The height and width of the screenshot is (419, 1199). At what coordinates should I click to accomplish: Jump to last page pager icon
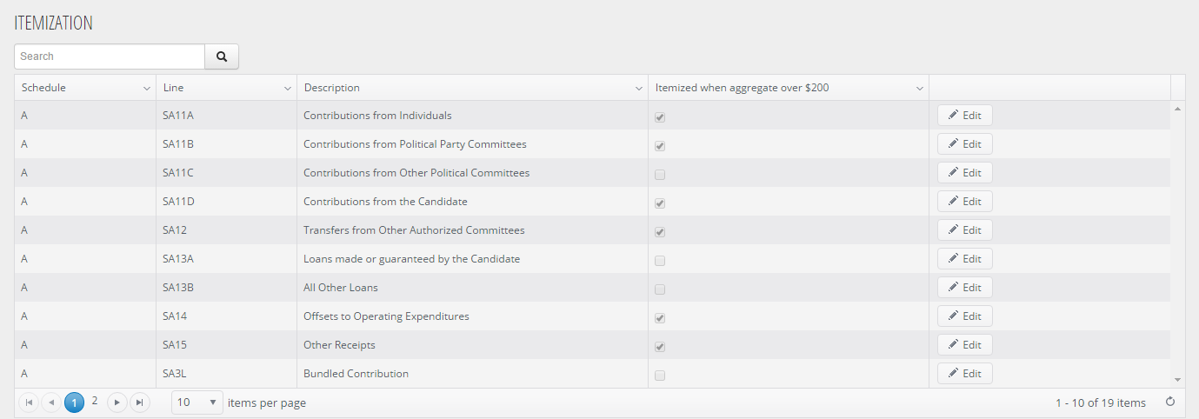(x=140, y=402)
